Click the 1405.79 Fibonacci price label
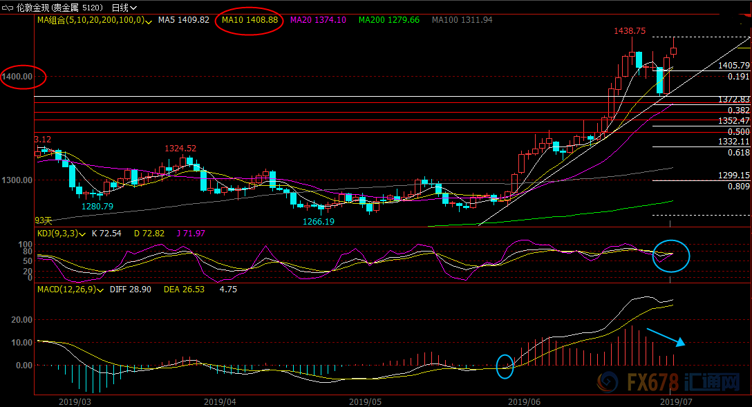The width and height of the screenshot is (752, 407). pos(734,66)
